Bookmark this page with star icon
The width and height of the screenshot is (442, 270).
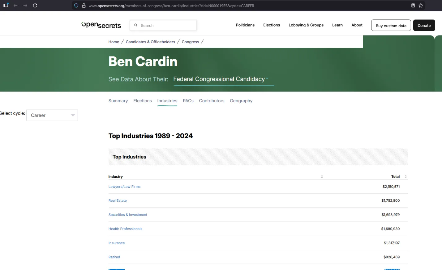421,6
